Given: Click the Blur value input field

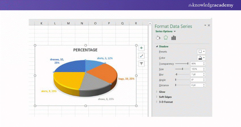Looking at the screenshot, I should pyautogui.click(x=196, y=74).
